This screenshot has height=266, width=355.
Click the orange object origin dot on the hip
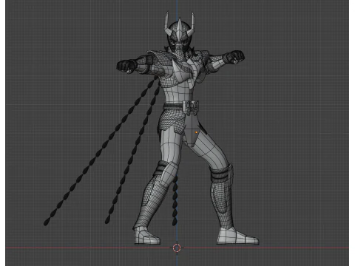coord(196,132)
